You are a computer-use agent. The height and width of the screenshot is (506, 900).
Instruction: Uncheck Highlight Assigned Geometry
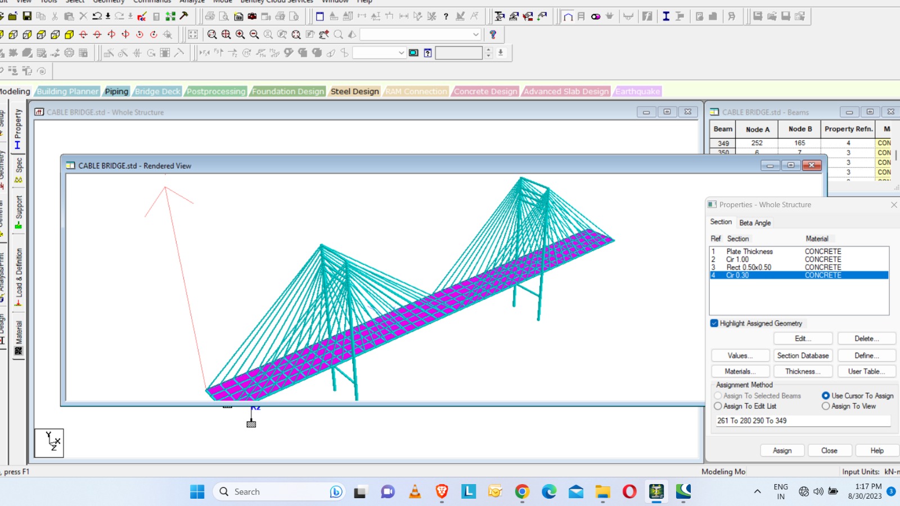(x=714, y=323)
